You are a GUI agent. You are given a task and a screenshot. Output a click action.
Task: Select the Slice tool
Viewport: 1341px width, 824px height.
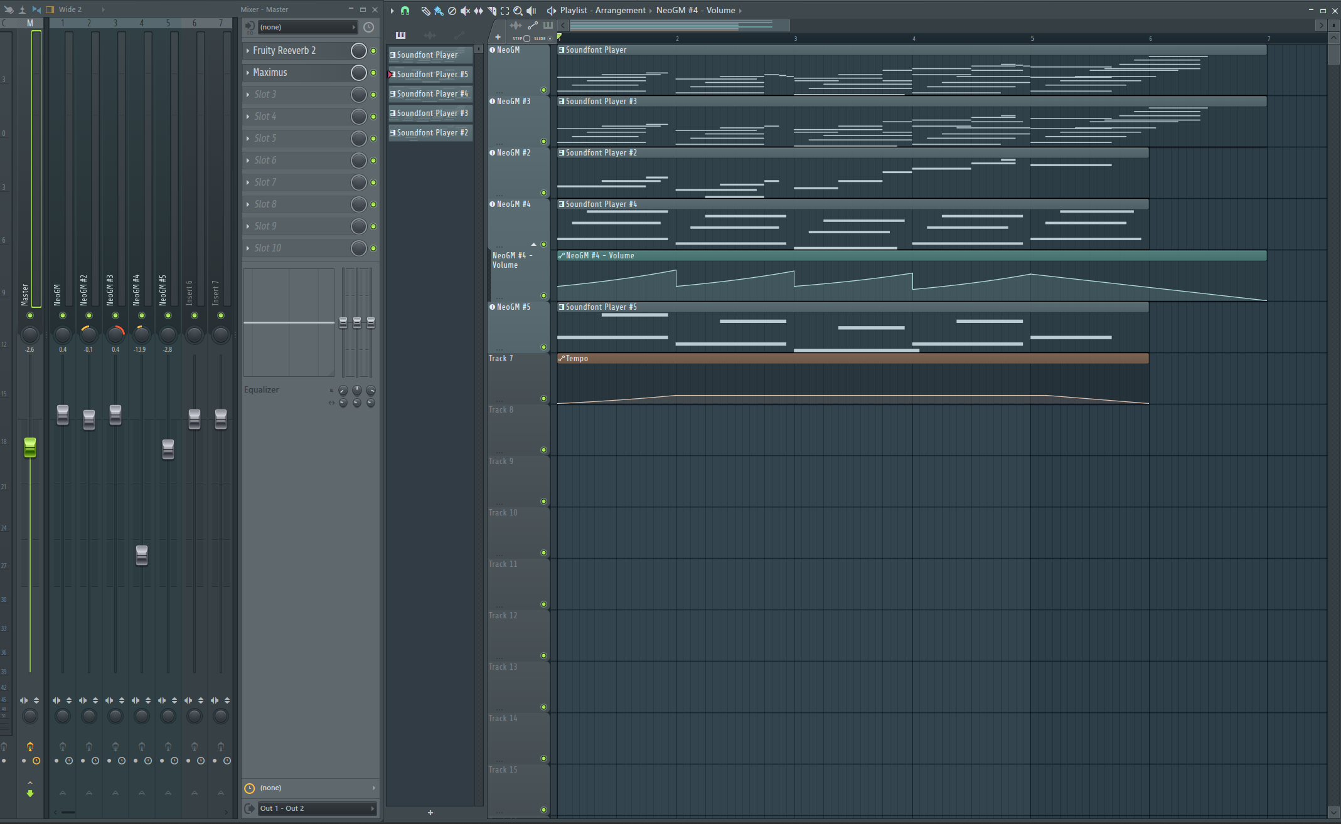pyautogui.click(x=491, y=11)
